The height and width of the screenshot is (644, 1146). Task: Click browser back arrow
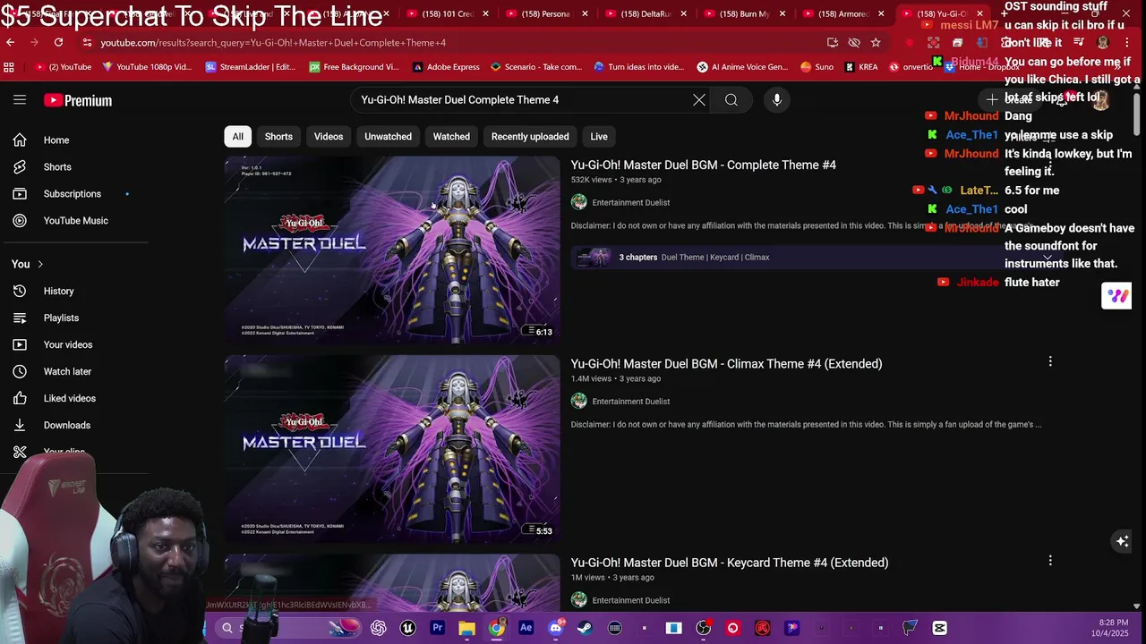point(10,42)
